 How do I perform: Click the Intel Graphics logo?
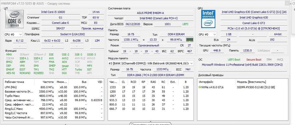pos(208,19)
